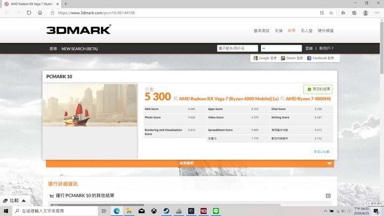
Task: Open the 名人堂 menu item
Action: tap(307, 30)
